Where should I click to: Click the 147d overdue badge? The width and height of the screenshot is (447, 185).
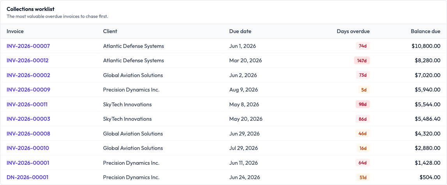pyautogui.click(x=362, y=60)
